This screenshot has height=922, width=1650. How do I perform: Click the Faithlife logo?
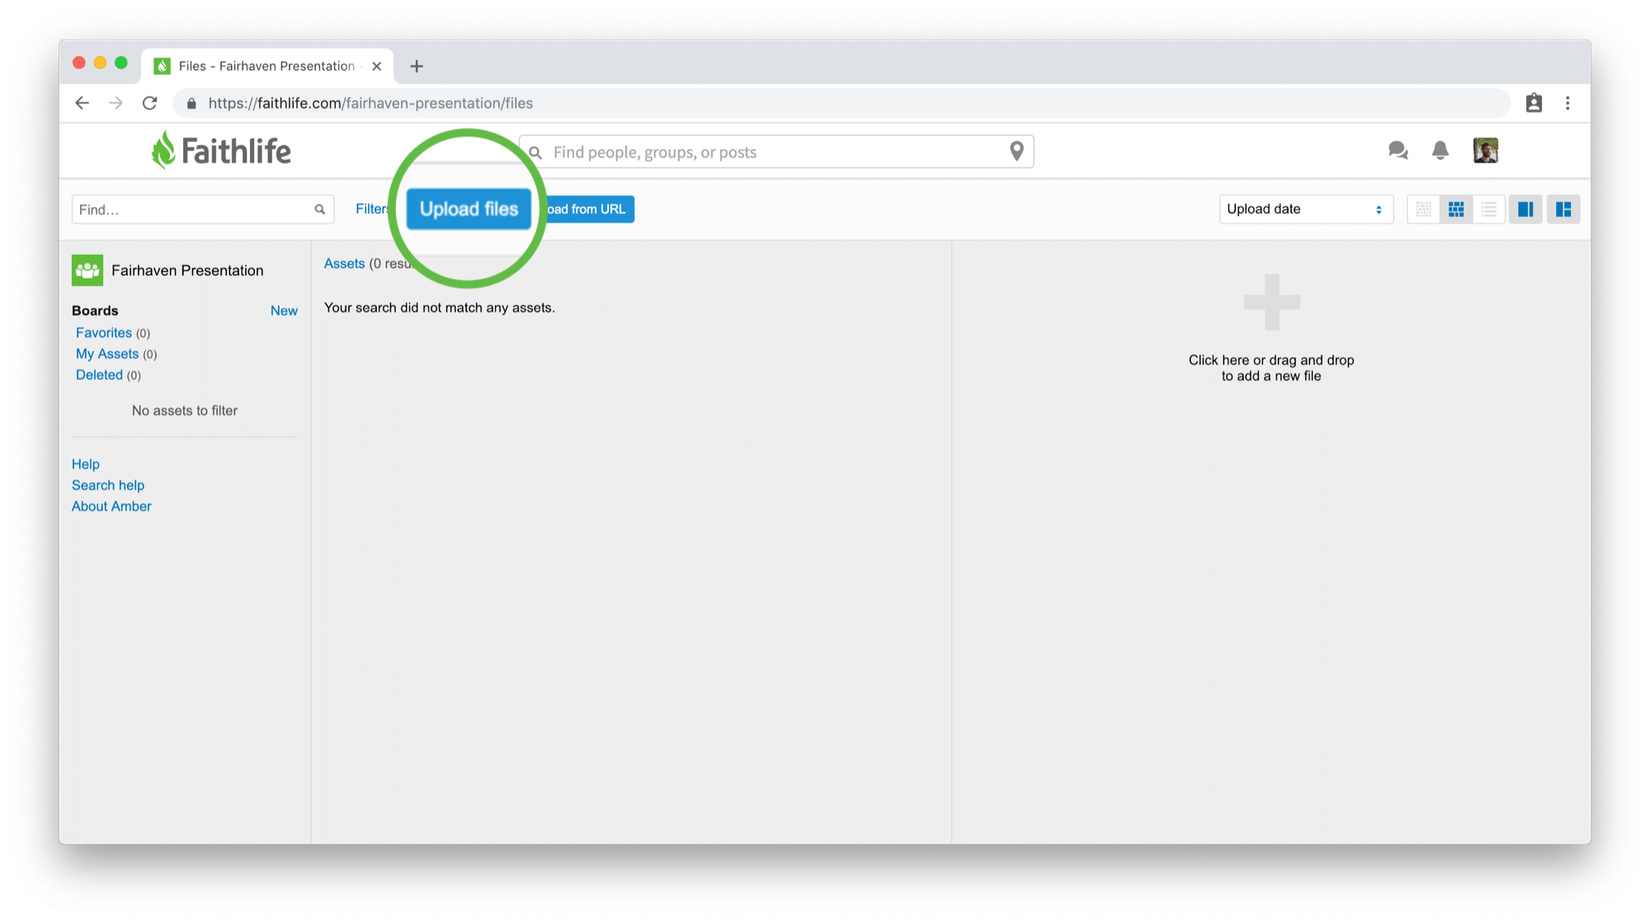(221, 150)
